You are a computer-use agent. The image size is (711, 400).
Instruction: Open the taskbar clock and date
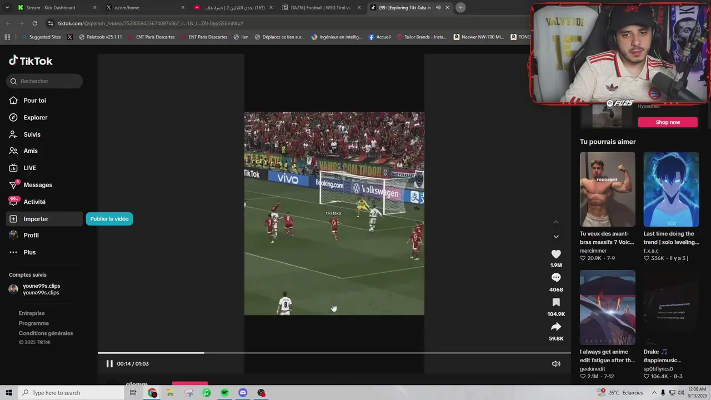point(696,393)
